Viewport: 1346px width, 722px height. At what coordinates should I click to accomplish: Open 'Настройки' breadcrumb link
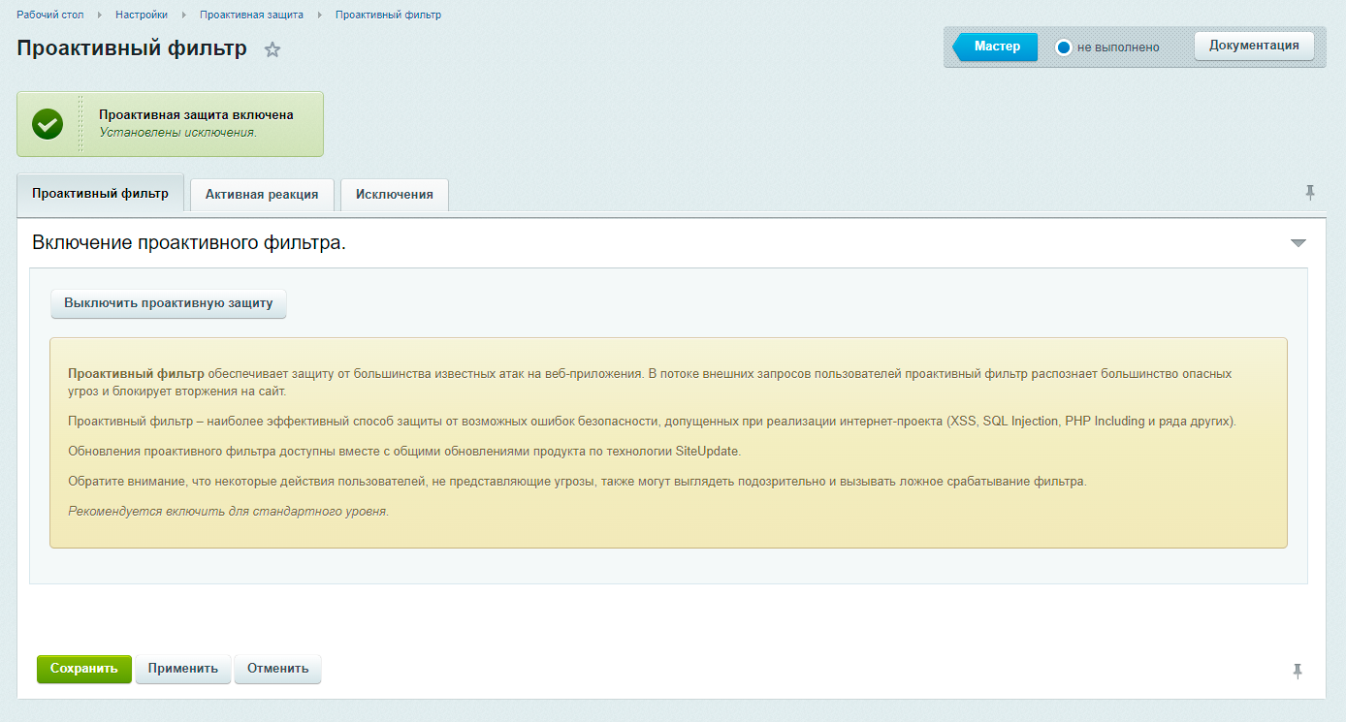tap(142, 15)
